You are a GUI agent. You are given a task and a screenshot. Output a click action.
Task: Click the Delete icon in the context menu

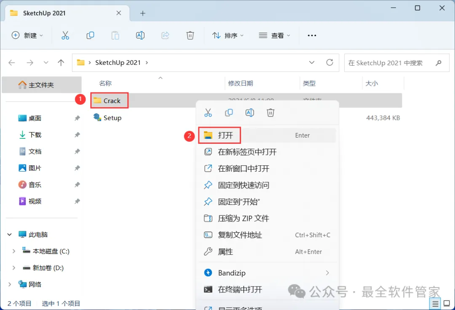pos(270,112)
